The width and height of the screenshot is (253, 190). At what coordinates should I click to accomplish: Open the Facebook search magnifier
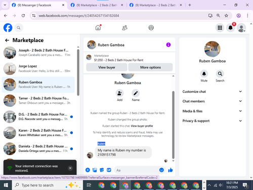tap(19, 28)
